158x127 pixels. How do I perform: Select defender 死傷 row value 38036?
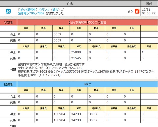93,120
